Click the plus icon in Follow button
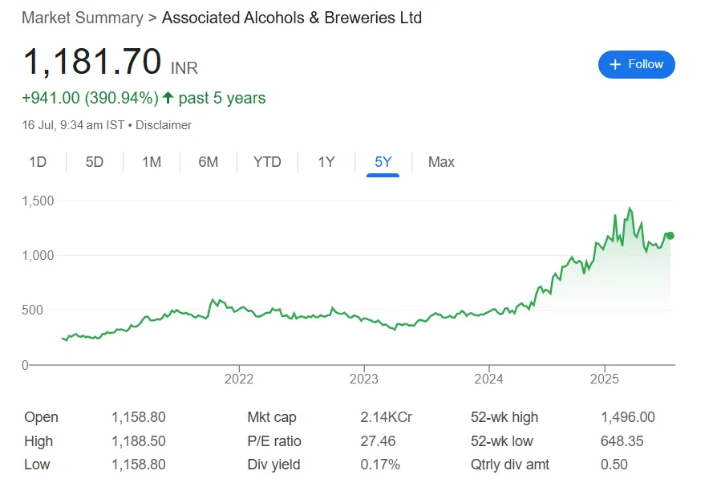 (x=615, y=64)
